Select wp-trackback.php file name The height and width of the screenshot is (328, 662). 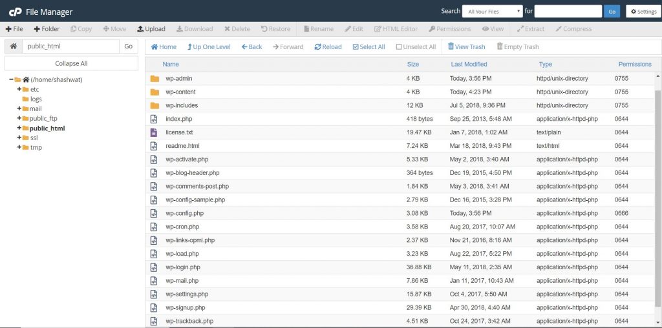click(x=189, y=322)
